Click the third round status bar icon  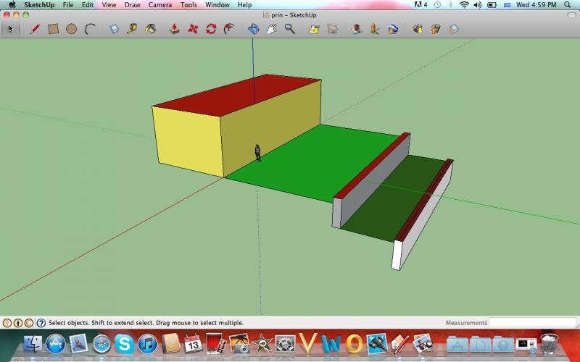(29, 323)
